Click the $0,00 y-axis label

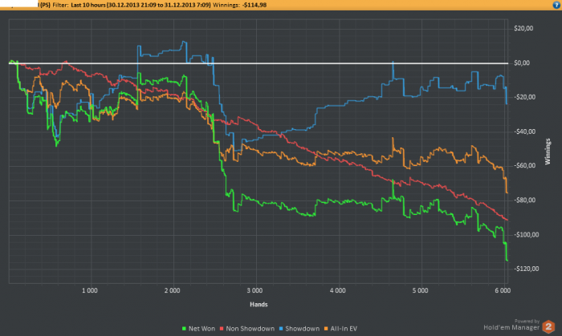[x=522, y=63]
